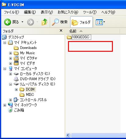The width and height of the screenshot is (126, 139).
Task: Select the Control Panel tree item
Action: [x=30, y=100]
